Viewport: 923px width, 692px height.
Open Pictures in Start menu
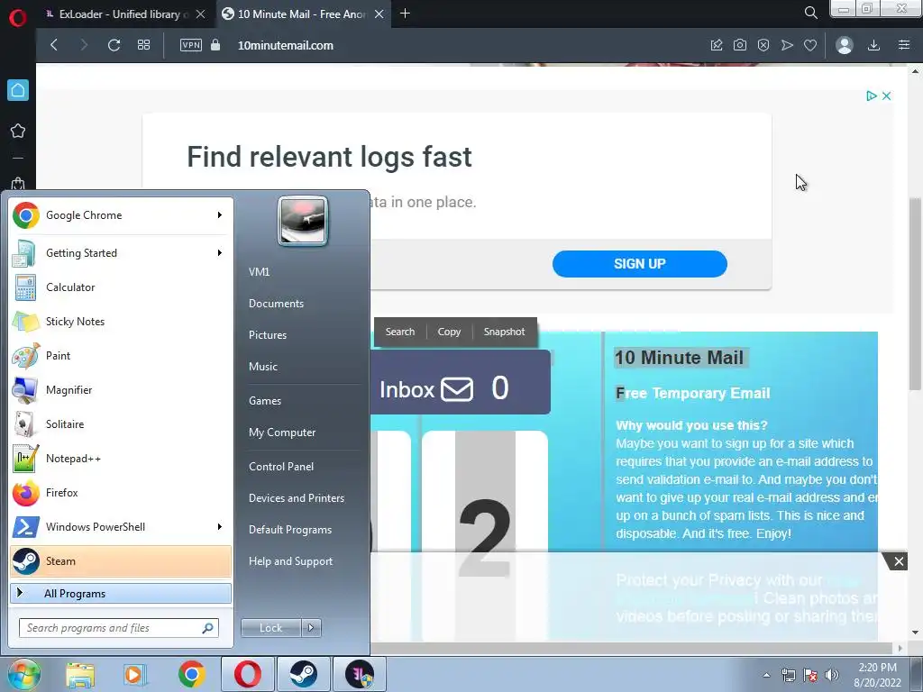[x=268, y=335]
